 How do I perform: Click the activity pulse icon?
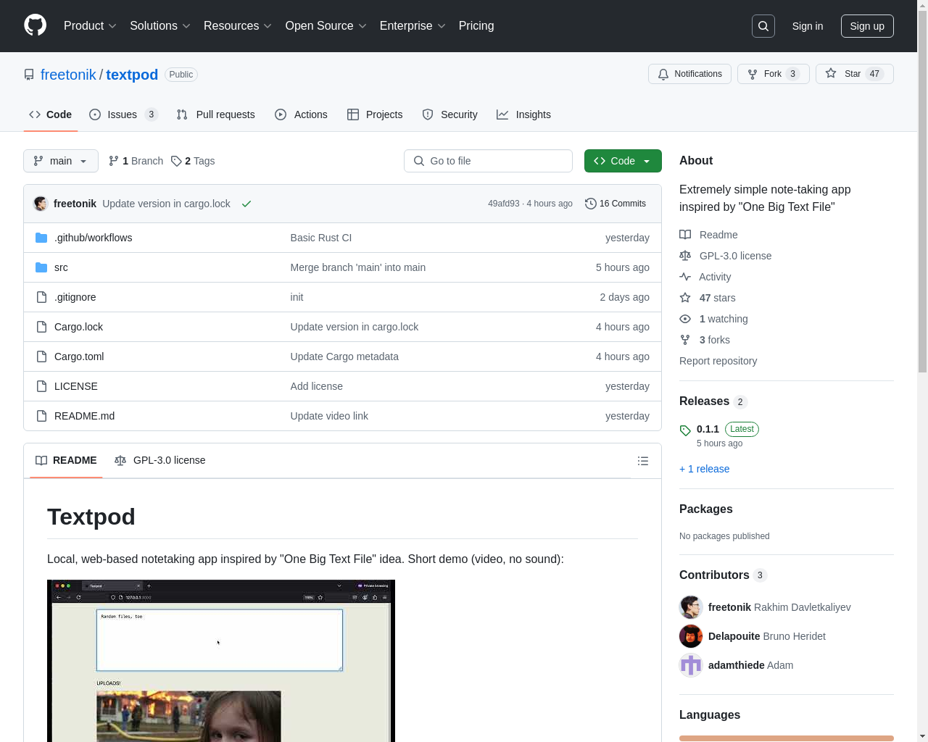(685, 277)
